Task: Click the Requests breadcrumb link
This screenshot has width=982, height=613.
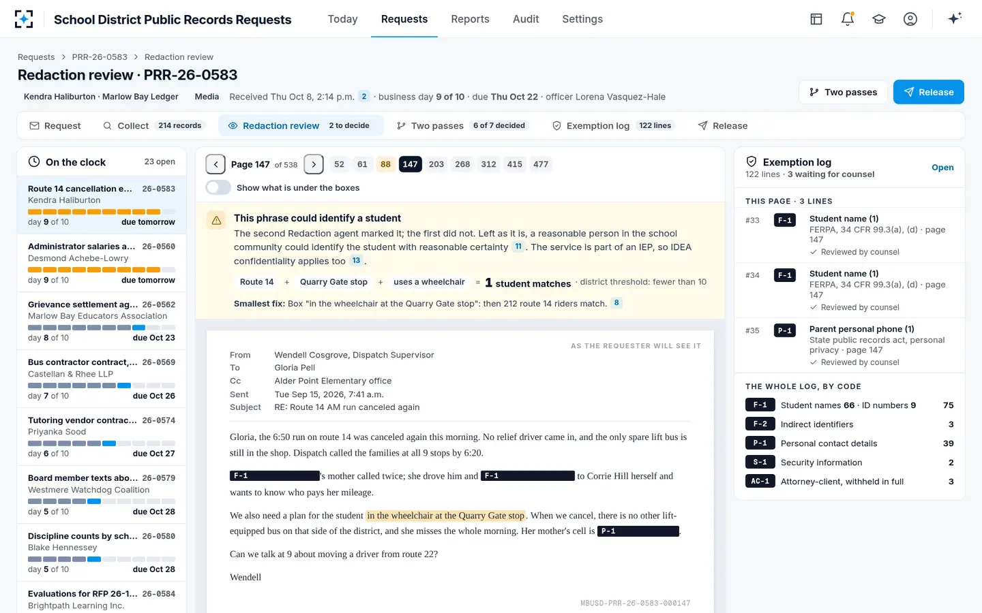Action: click(36, 57)
